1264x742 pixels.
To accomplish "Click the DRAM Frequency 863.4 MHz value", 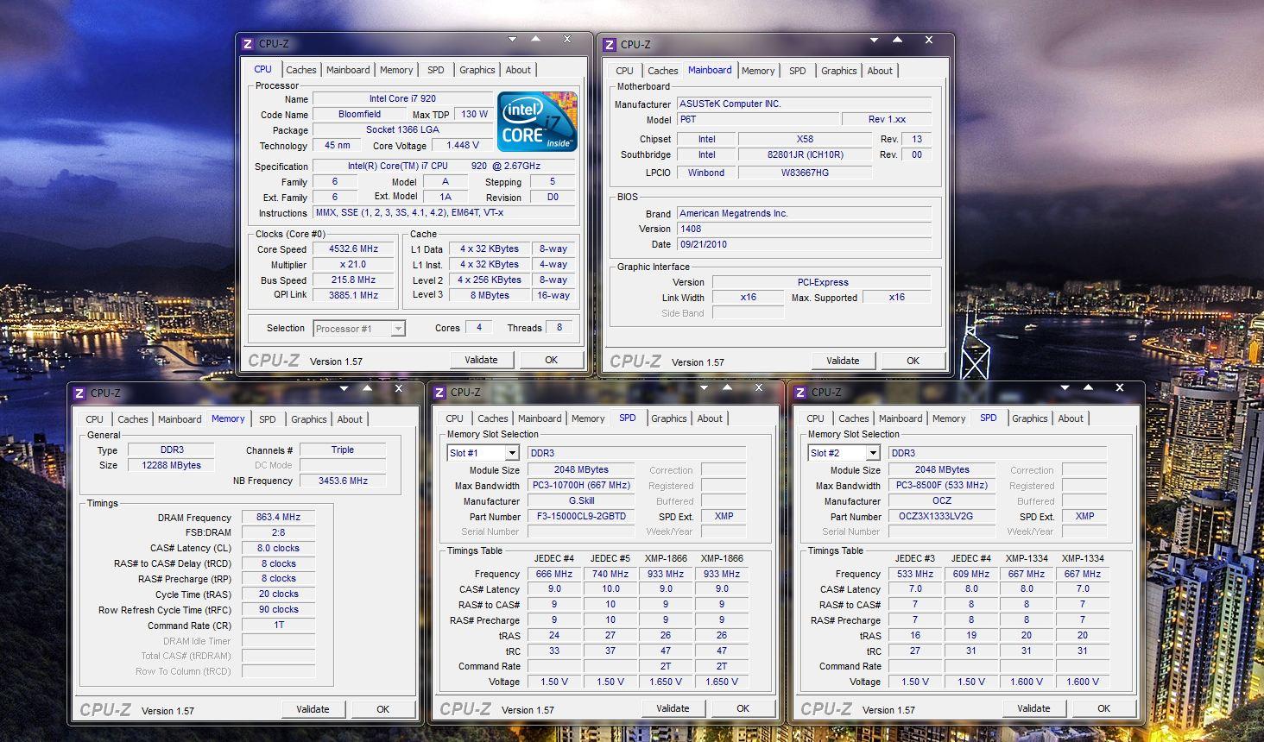I will (278, 517).
